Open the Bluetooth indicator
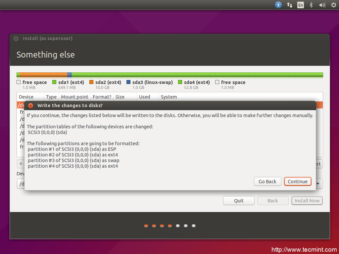The width and height of the screenshot is (339, 254). coord(311,5)
